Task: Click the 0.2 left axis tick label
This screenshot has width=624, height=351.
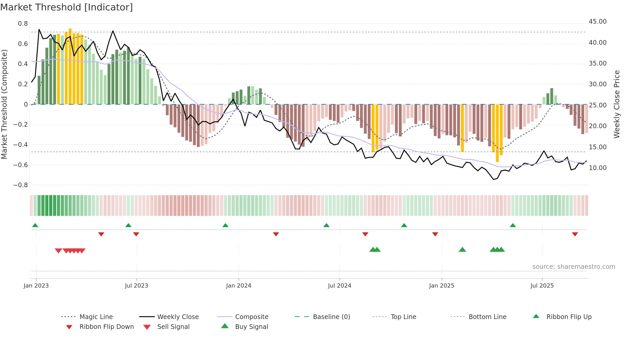Action: (x=23, y=84)
